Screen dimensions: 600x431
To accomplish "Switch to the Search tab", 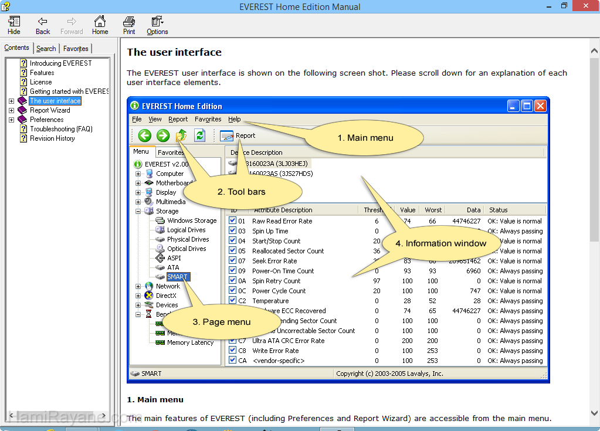I will click(46, 49).
